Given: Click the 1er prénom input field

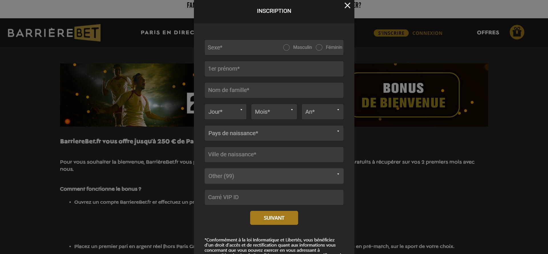Looking at the screenshot, I should [x=274, y=69].
